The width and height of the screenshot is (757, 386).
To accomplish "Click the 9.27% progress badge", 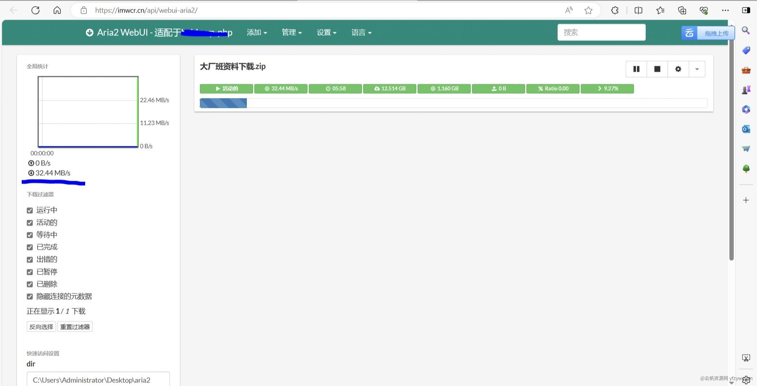I will click(x=607, y=89).
